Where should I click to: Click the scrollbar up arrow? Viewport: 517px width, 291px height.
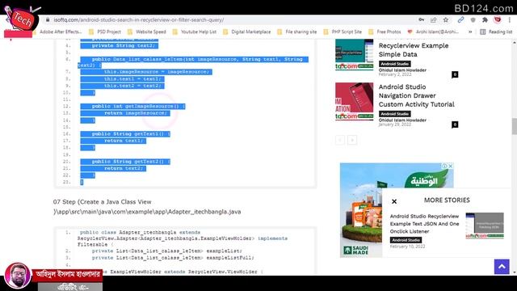[514, 42]
